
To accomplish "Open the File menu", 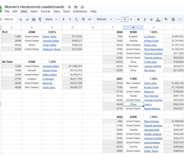I will pyautogui.click(x=7, y=11).
